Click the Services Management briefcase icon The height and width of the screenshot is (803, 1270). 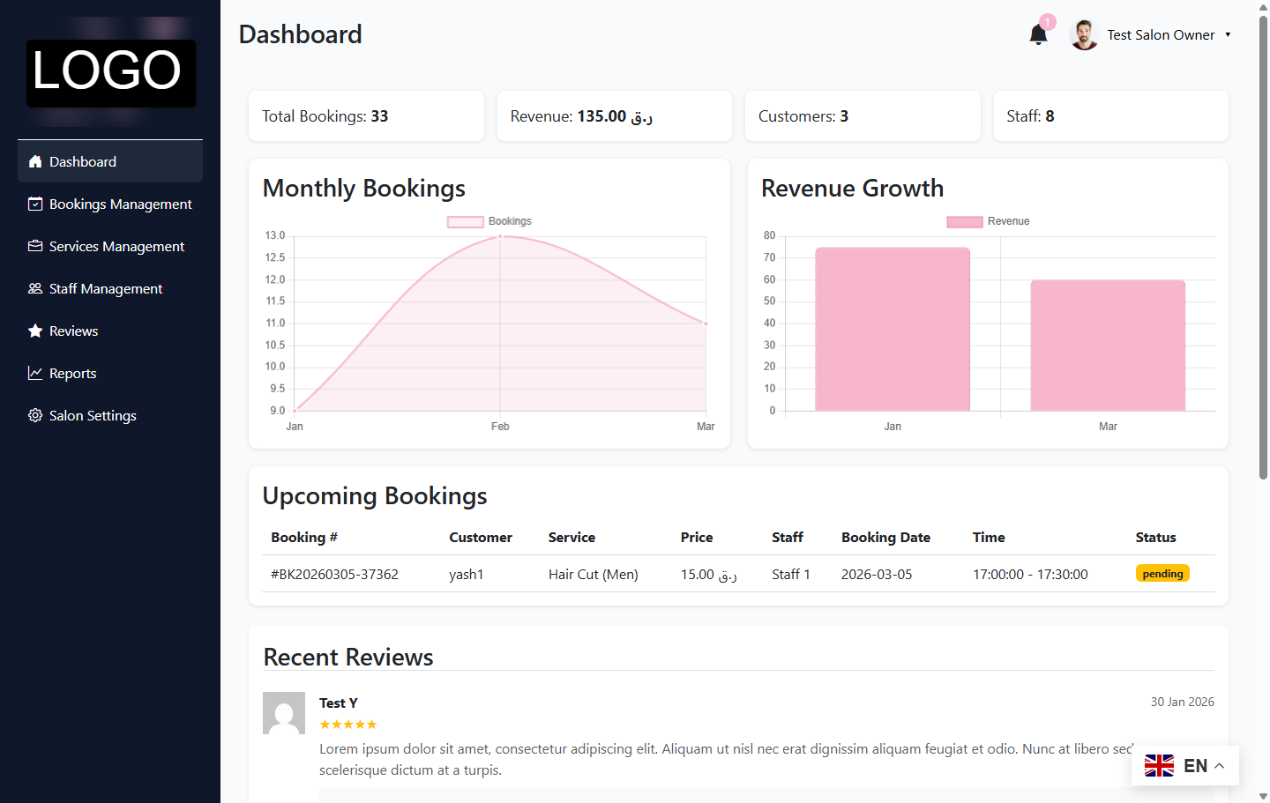tap(34, 246)
